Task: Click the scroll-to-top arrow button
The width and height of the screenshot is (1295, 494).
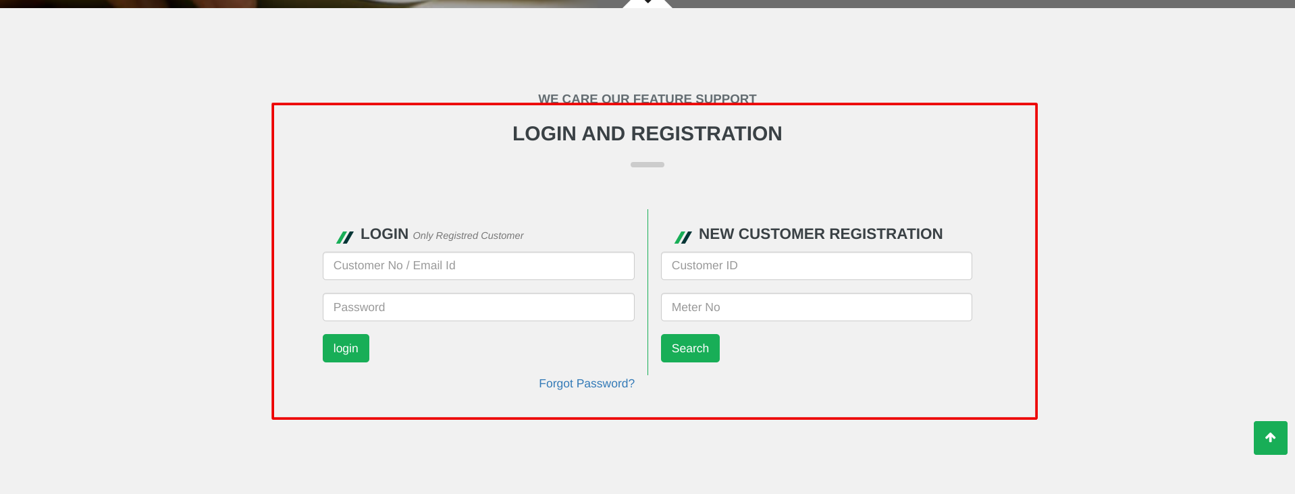Action: pos(1270,438)
